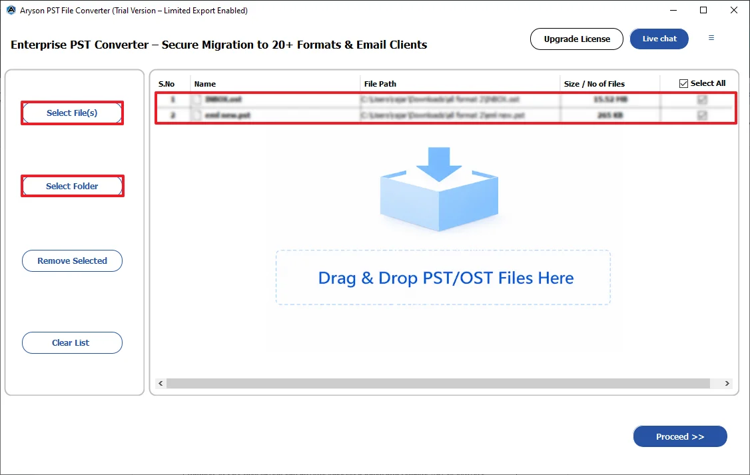The height and width of the screenshot is (475, 750).
Task: Toggle the Select All checkbox
Action: (683, 84)
